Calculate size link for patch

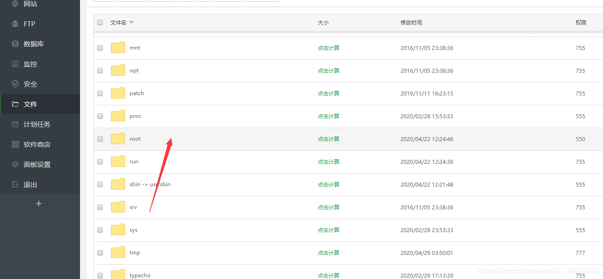pyautogui.click(x=329, y=93)
